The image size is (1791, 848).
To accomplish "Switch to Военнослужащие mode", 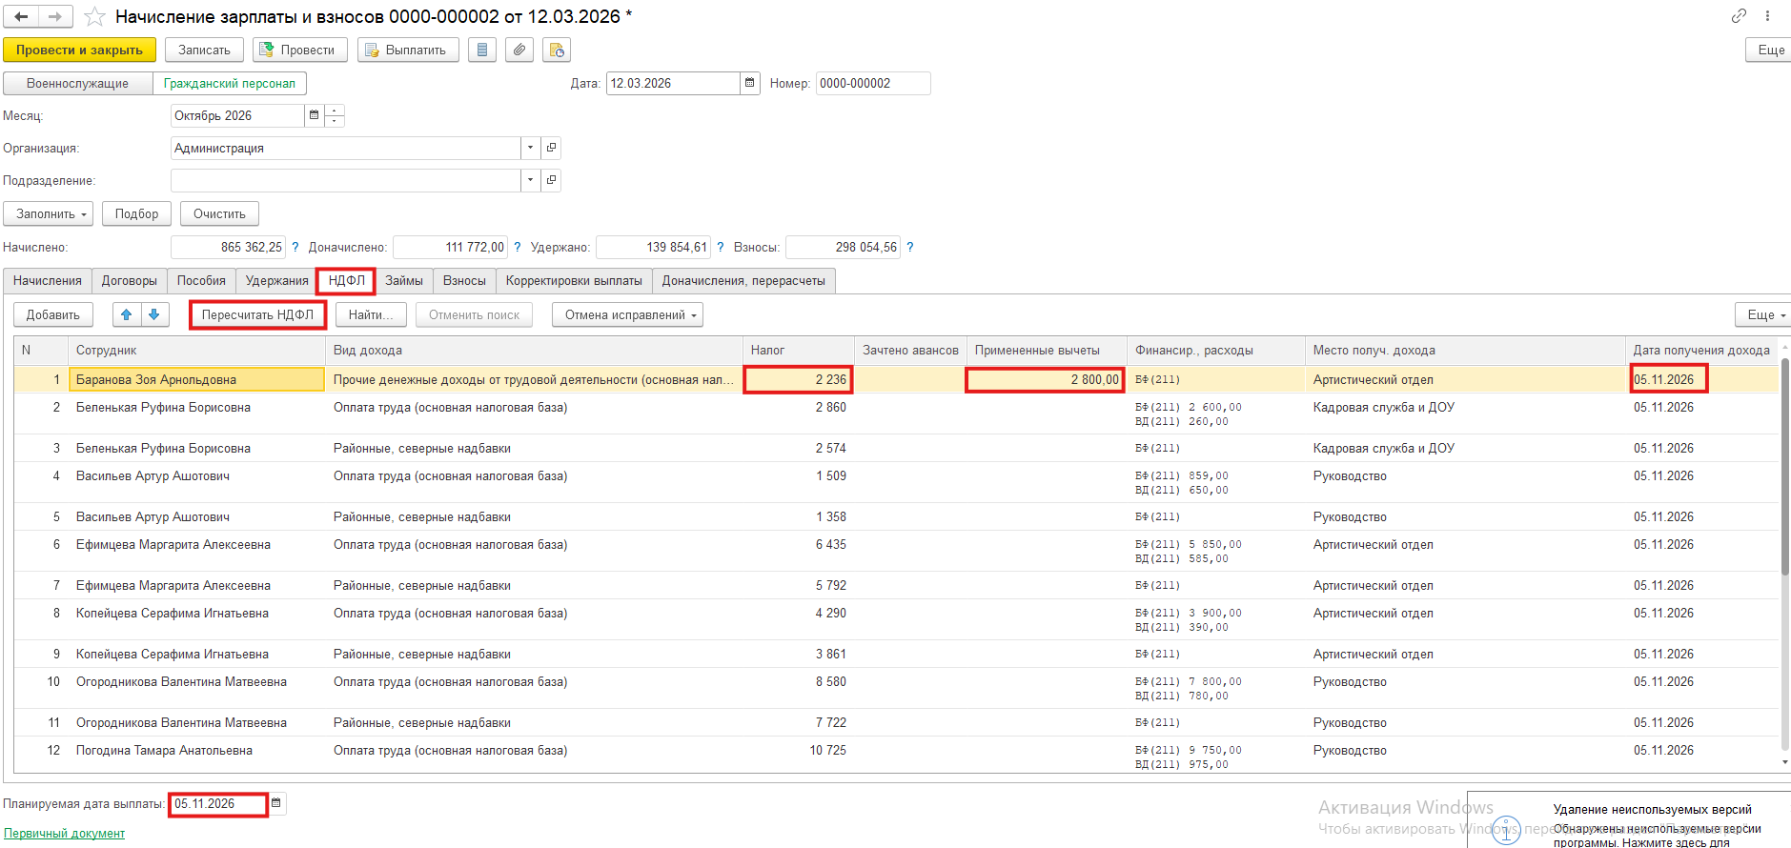I will point(78,83).
